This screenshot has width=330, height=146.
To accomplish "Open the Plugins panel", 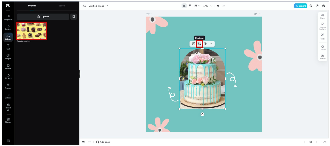I will pos(8,120).
